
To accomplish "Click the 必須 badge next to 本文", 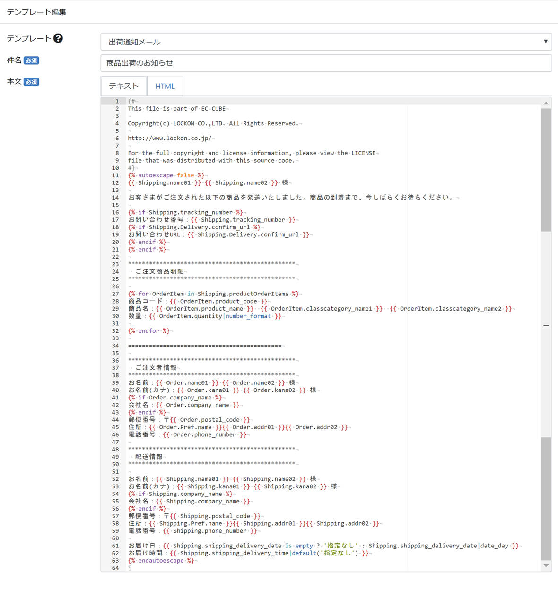I will click(x=31, y=82).
